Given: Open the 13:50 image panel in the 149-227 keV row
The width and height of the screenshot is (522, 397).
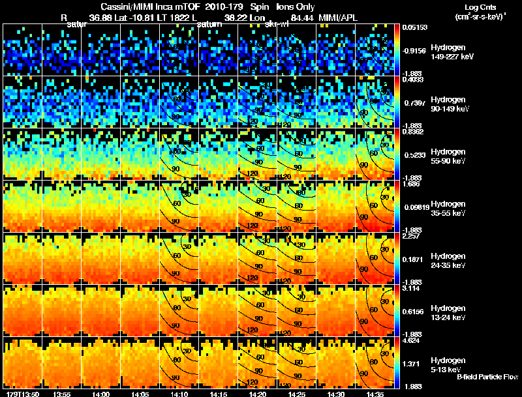Looking at the screenshot, I should [x=23, y=50].
